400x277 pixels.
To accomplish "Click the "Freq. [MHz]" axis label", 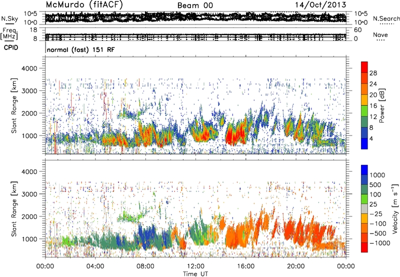I will coord(9,34).
